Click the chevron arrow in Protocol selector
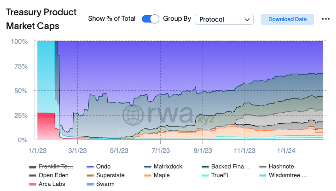 [248, 19]
